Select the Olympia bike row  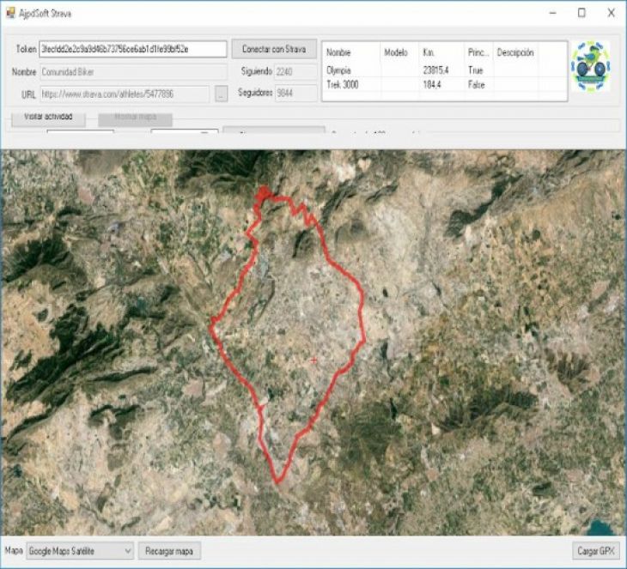pos(444,70)
